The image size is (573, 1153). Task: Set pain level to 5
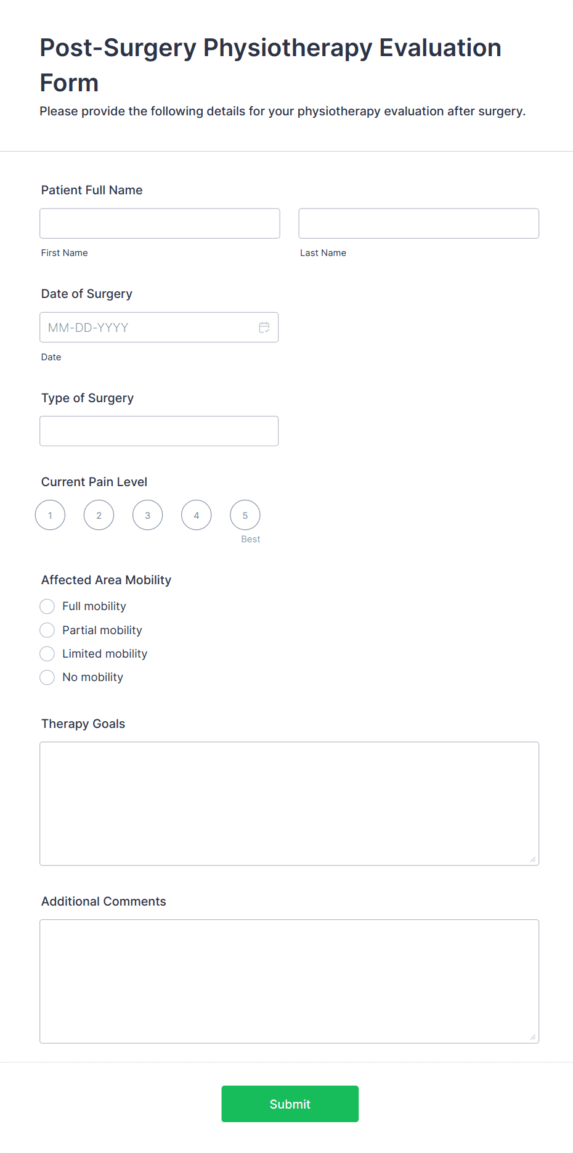click(245, 515)
